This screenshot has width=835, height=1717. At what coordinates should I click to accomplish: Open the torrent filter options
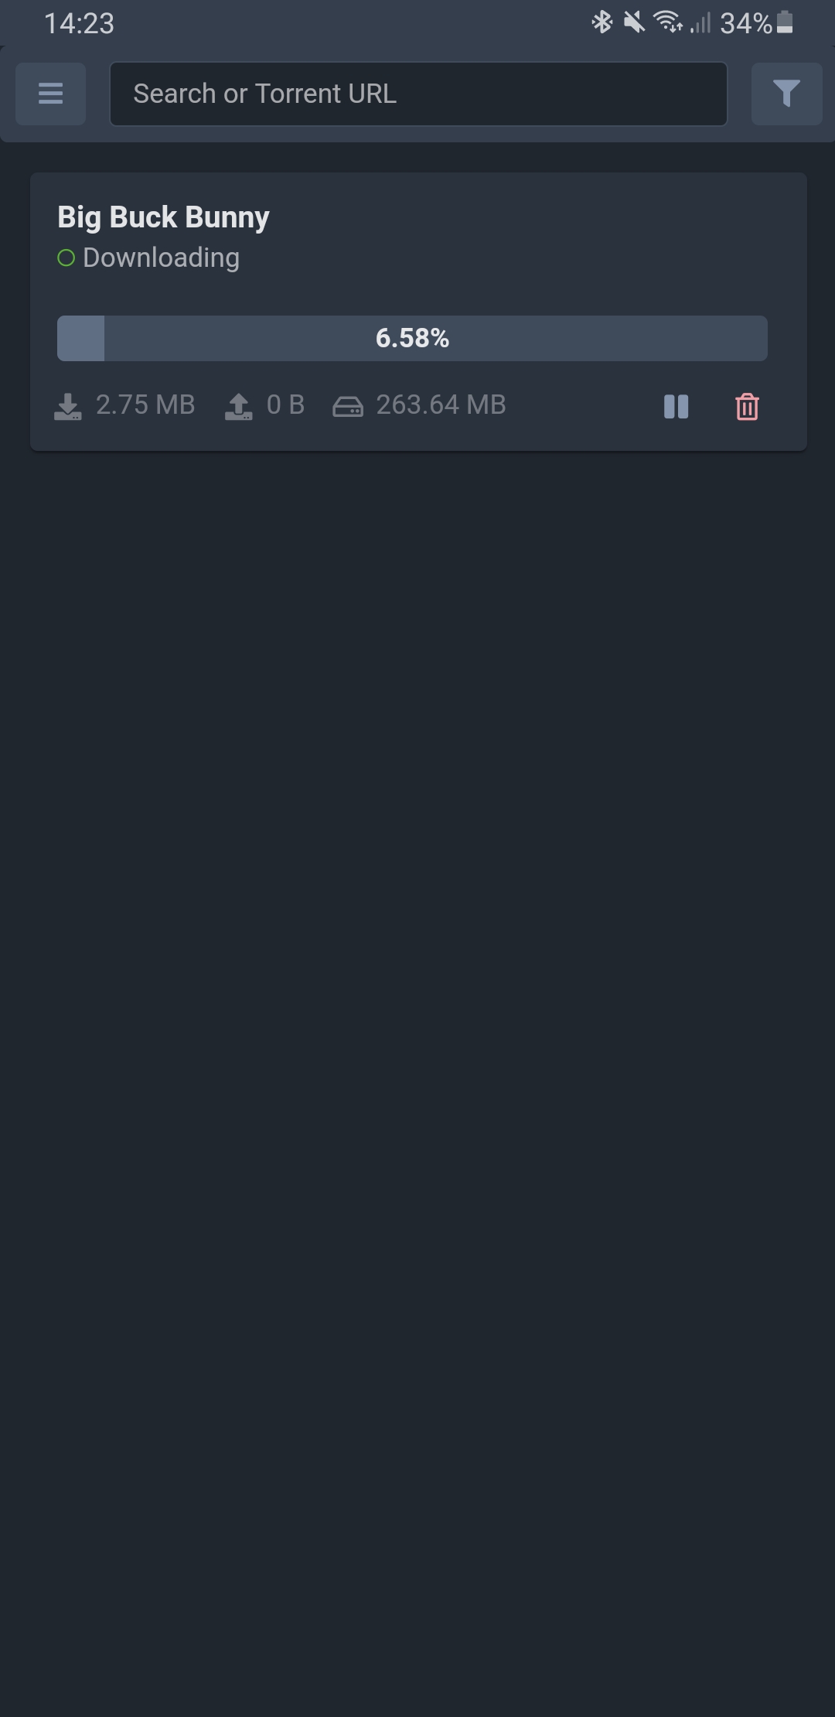[x=786, y=94]
